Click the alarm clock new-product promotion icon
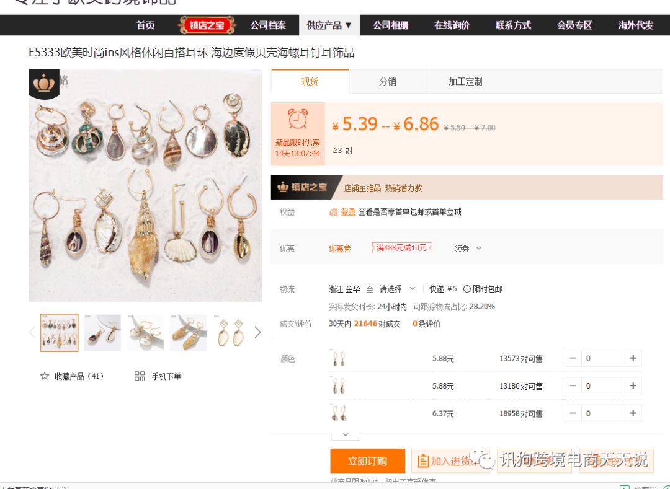The height and width of the screenshot is (489, 670). [297, 120]
